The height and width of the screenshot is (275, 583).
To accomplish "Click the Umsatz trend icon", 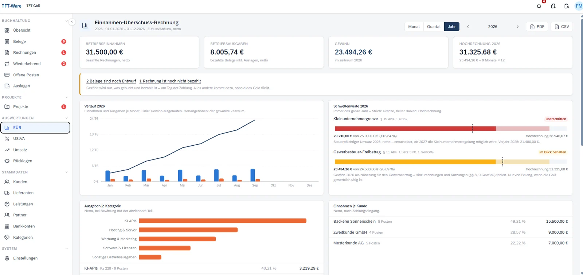I will [x=7, y=150].
